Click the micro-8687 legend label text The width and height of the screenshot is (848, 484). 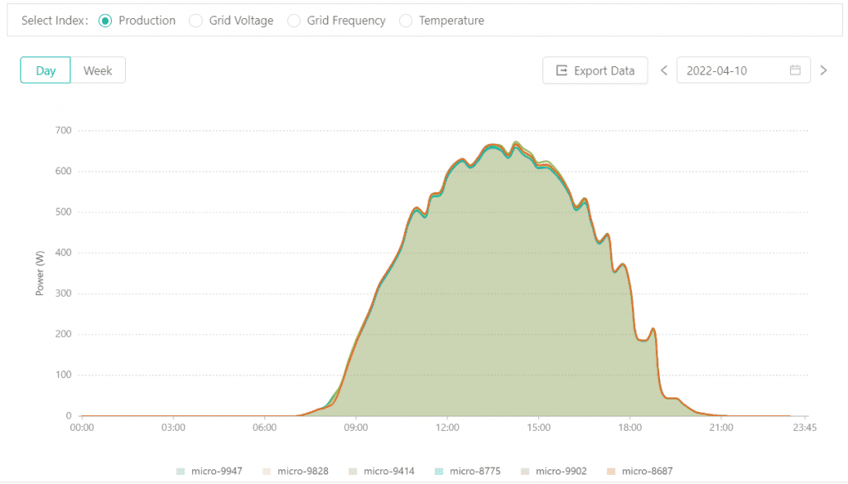pos(647,472)
